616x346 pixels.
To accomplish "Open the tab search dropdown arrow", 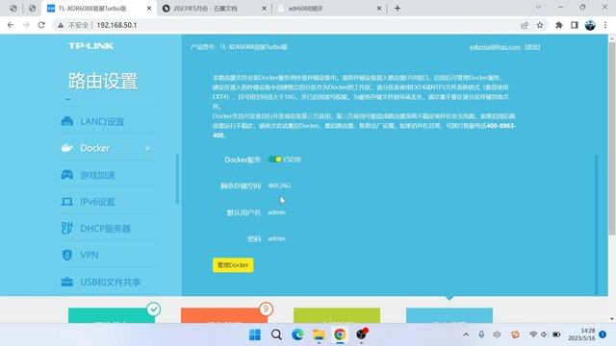I will 539,8.
